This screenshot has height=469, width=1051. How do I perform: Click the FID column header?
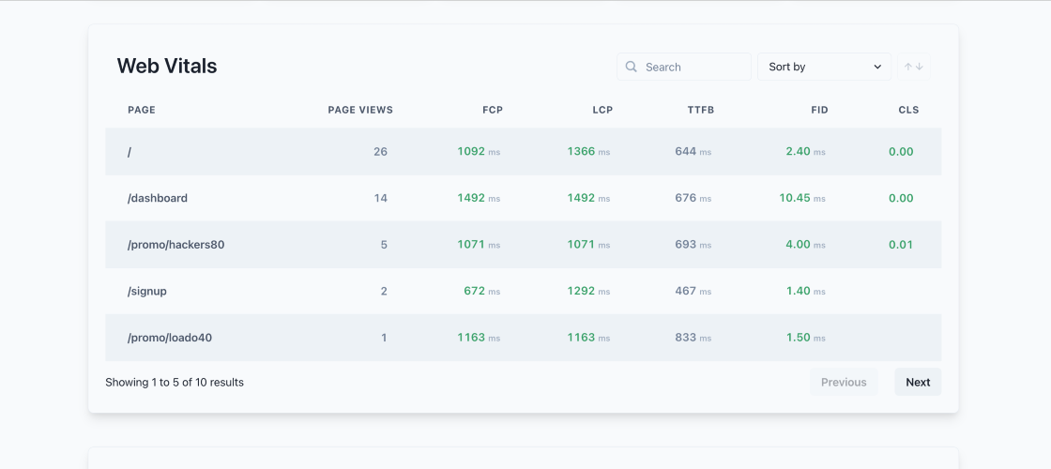(x=819, y=110)
